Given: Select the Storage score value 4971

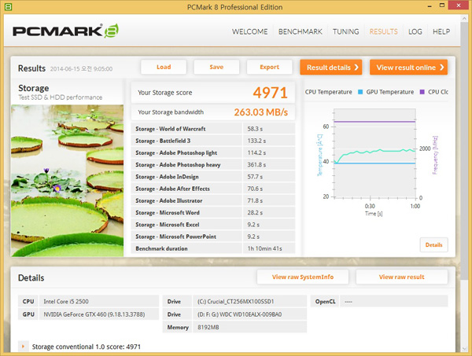Looking at the screenshot, I should click(x=270, y=93).
